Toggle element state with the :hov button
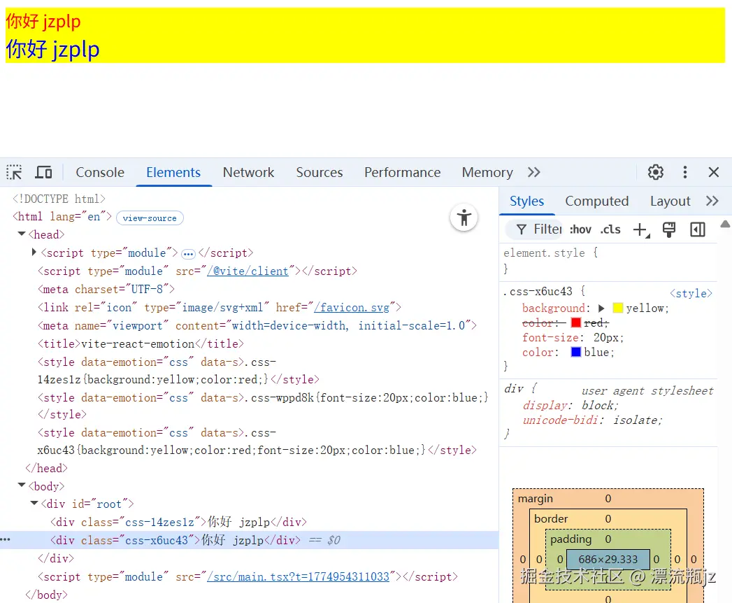The height and width of the screenshot is (603, 732). pos(580,229)
